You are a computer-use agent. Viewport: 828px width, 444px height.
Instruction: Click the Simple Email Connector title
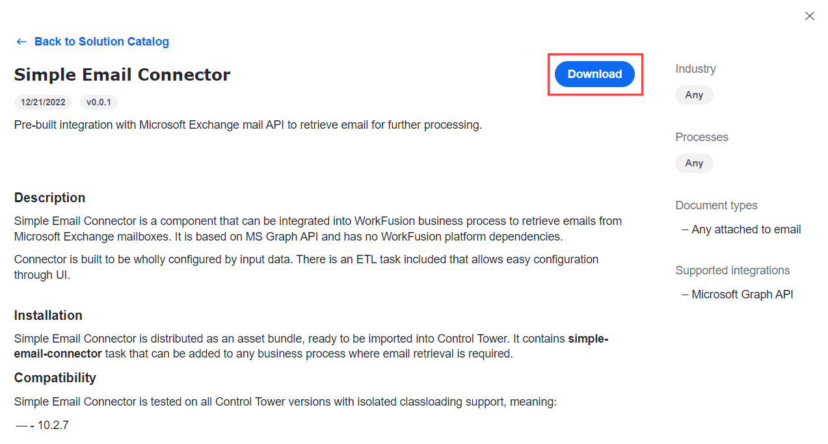(x=122, y=75)
